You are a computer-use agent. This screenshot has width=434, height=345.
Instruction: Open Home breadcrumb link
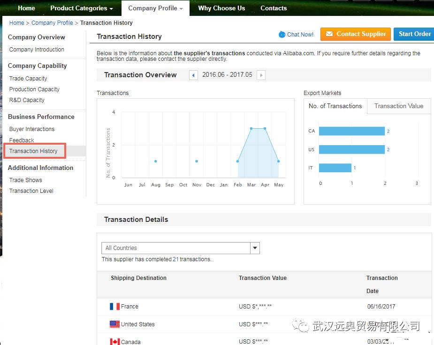[x=16, y=23]
